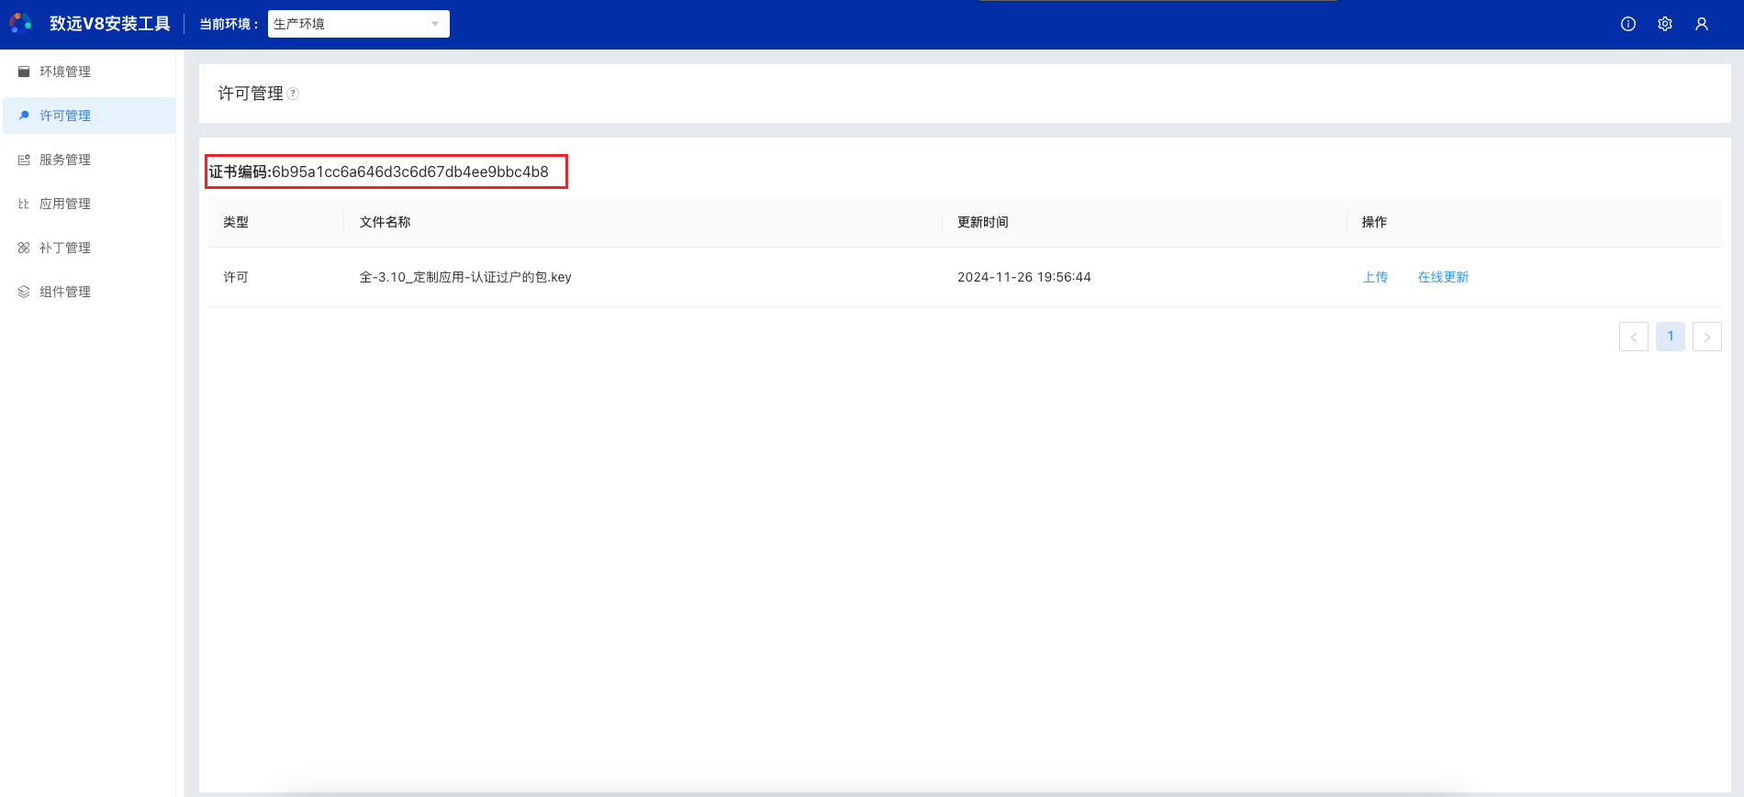
Task: Click the 组件管理 layers icon
Action: [24, 292]
